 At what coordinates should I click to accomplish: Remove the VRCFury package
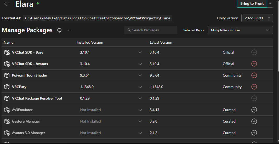pos(254,87)
